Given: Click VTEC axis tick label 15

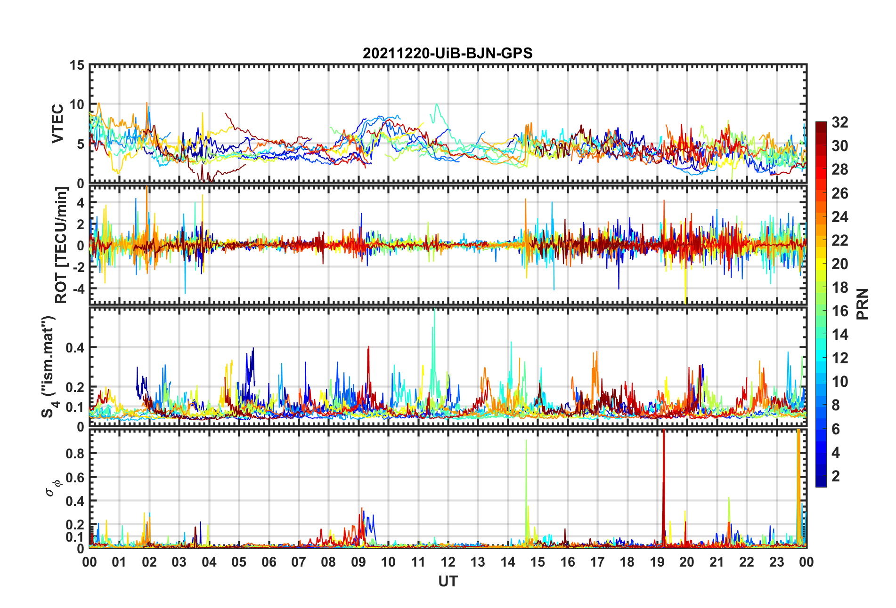Looking at the screenshot, I should 77,65.
